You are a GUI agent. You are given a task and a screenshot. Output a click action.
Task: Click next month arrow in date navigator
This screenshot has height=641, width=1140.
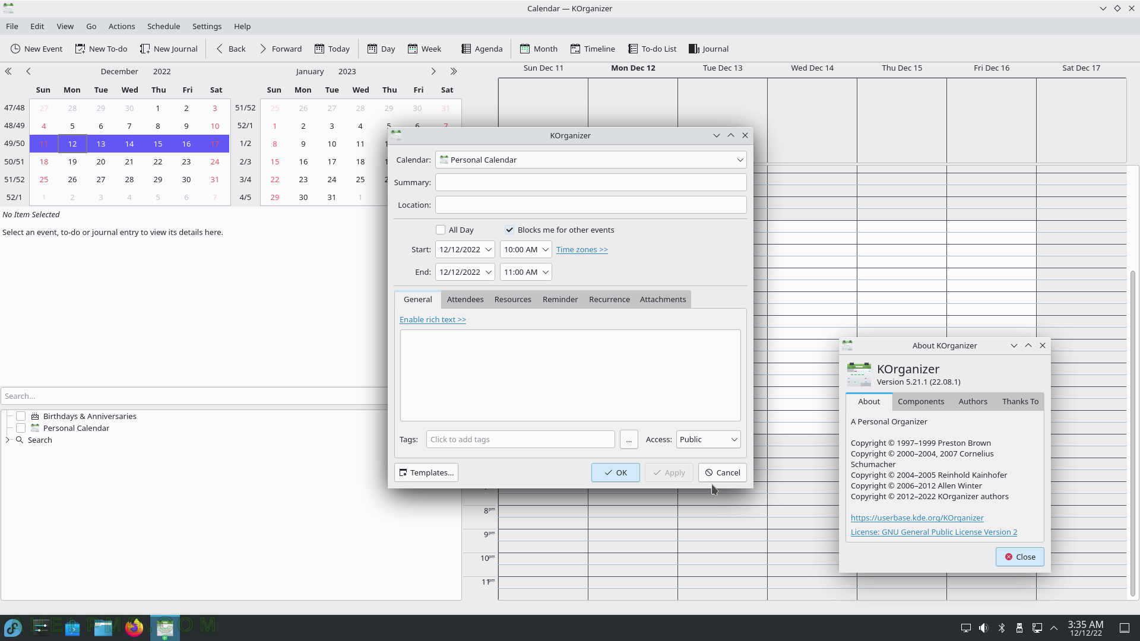point(433,71)
